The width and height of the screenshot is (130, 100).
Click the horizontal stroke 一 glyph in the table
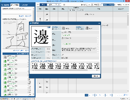coord(40,87)
